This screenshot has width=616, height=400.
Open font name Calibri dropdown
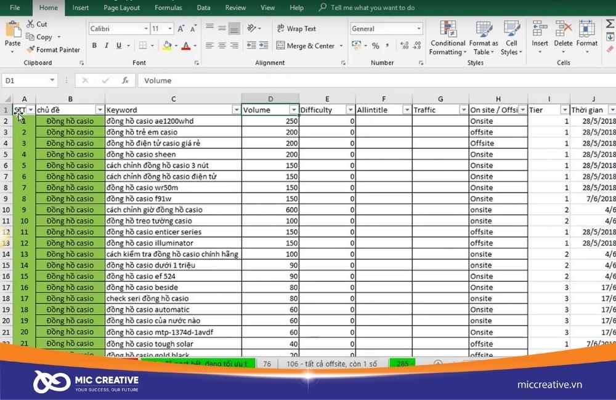point(146,29)
